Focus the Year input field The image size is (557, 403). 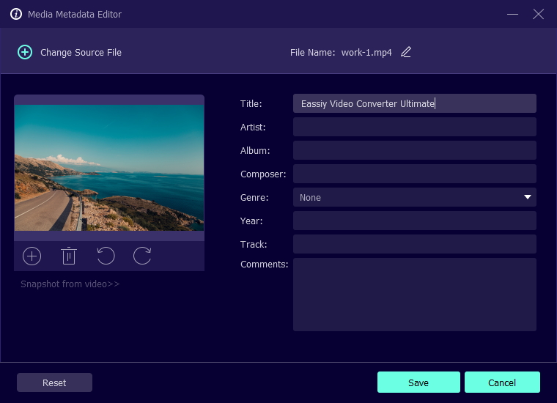click(x=414, y=221)
